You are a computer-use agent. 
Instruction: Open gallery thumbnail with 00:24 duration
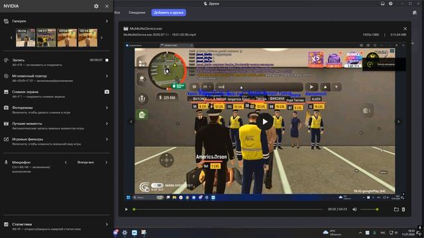pos(25,38)
